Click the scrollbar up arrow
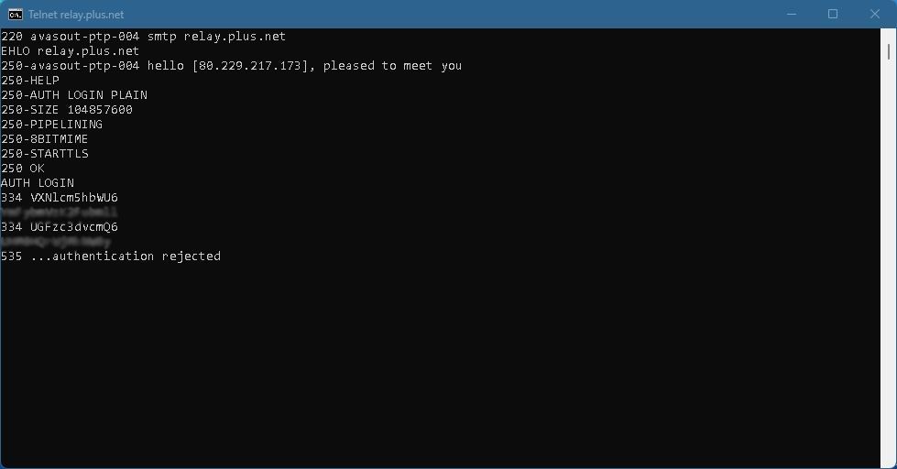The height and width of the screenshot is (469, 897). coord(890,35)
